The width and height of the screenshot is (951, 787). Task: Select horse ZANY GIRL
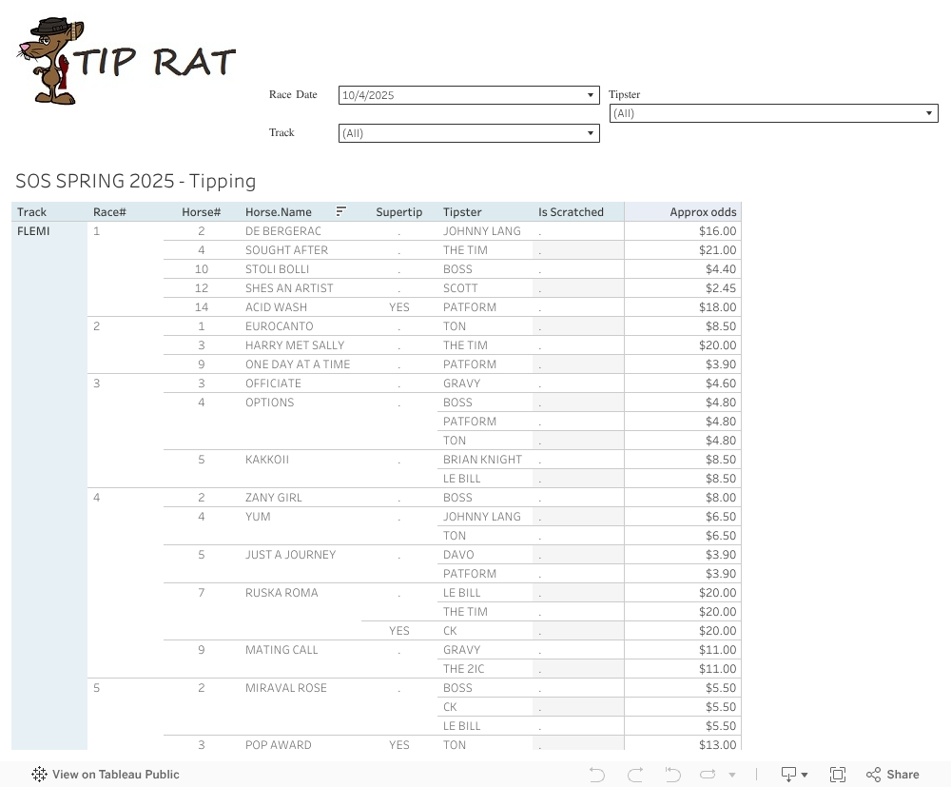click(274, 498)
